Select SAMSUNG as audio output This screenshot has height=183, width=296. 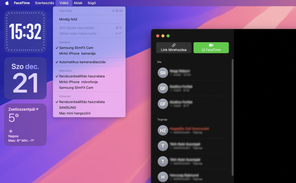coord(89,108)
